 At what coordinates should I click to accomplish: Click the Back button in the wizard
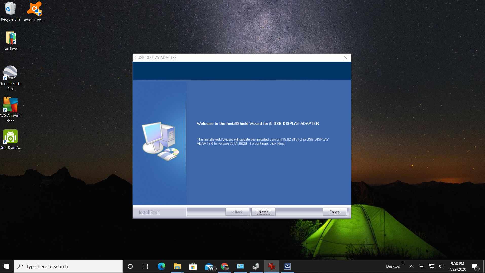tap(237, 212)
